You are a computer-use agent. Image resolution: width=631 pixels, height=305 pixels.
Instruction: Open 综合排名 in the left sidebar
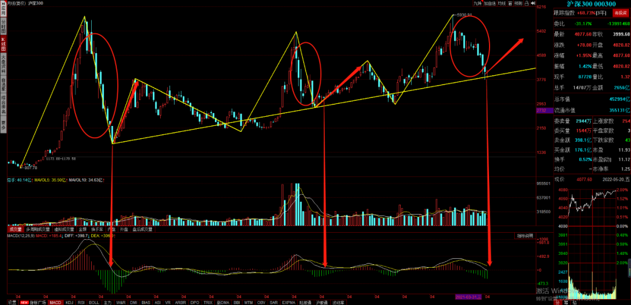[x=4, y=104]
